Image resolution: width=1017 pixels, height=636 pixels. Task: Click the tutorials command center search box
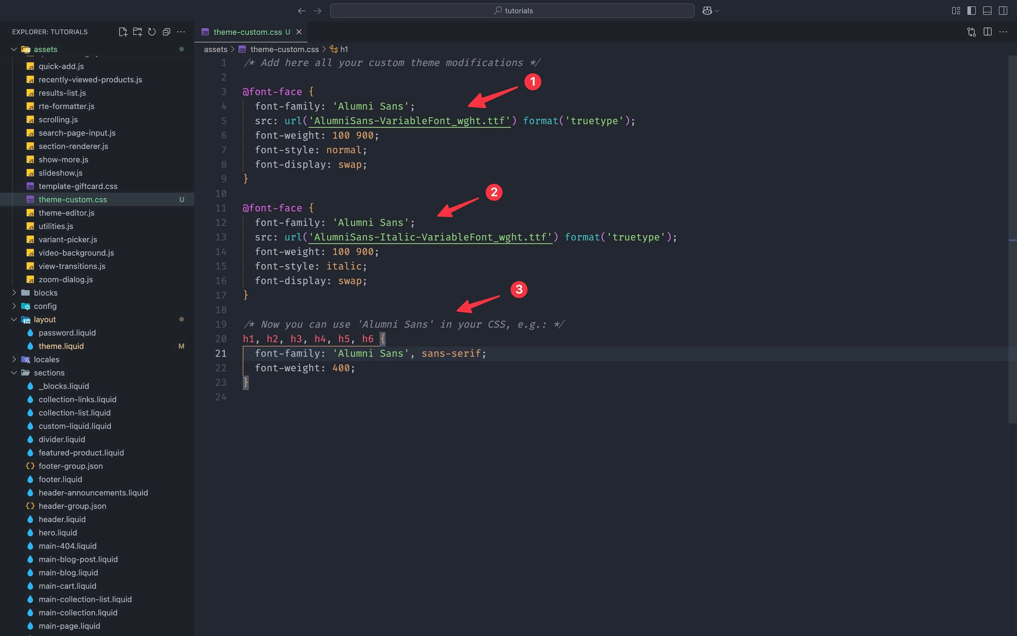512,11
